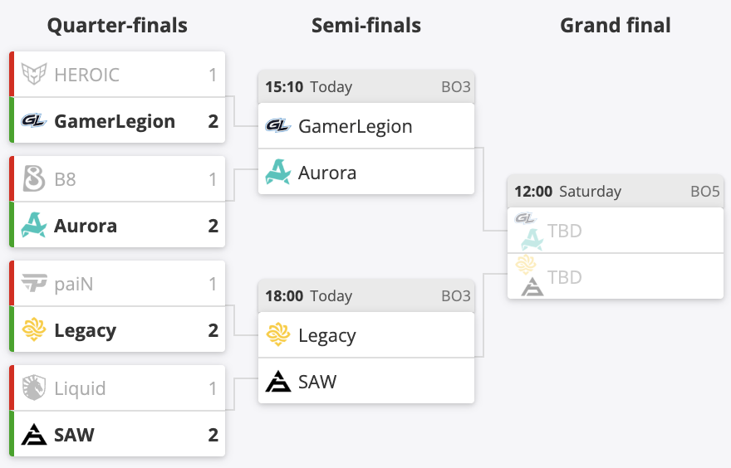
Task: Click the SAW logo in semi-finals
Action: pos(278,382)
